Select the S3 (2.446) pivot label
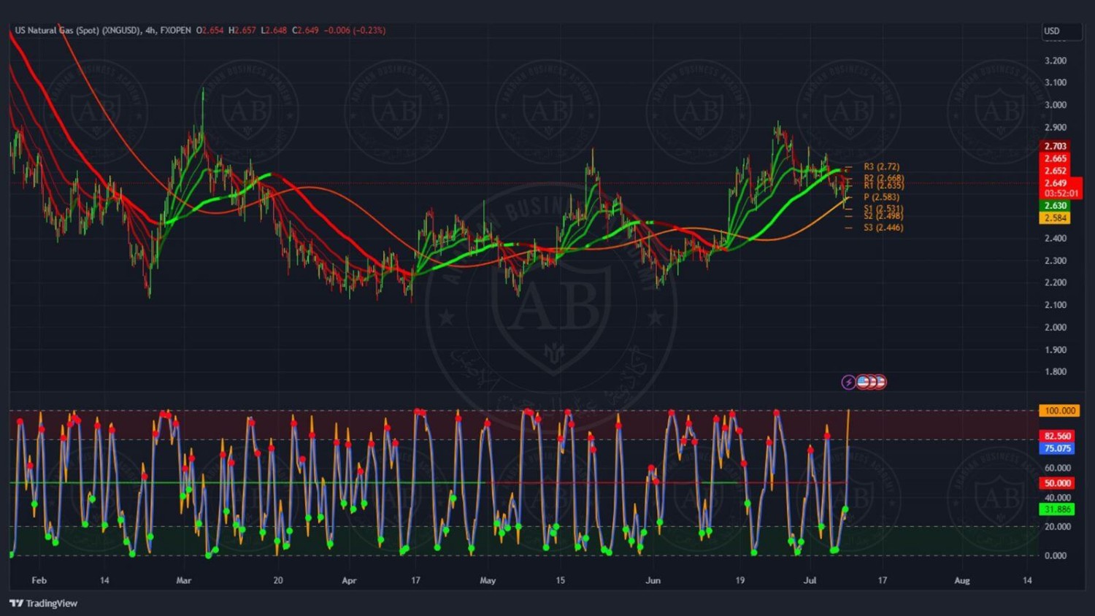Image resolution: width=1095 pixels, height=616 pixels. coord(883,228)
